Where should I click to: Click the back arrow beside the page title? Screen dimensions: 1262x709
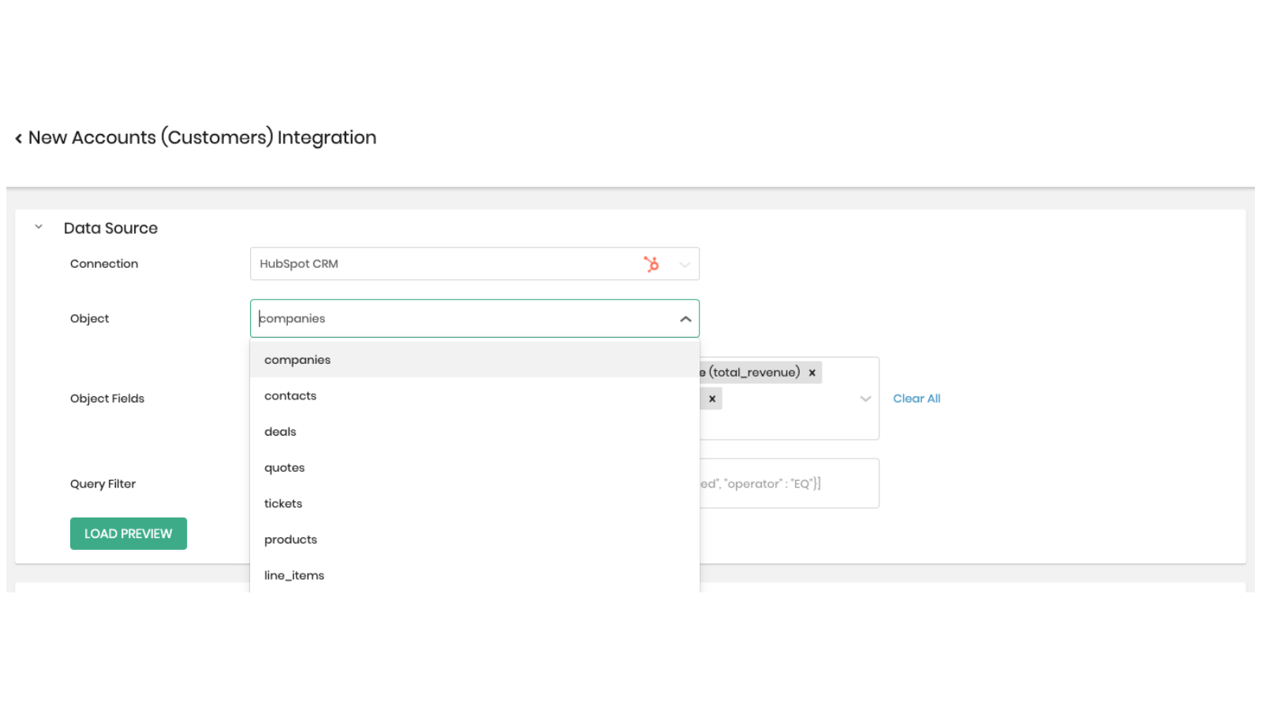(19, 139)
